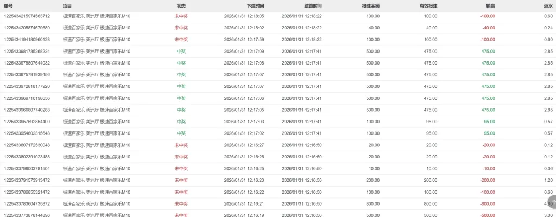This screenshot has width=556, height=217.
Task: Click the 状态 column header
Action: point(181,5)
